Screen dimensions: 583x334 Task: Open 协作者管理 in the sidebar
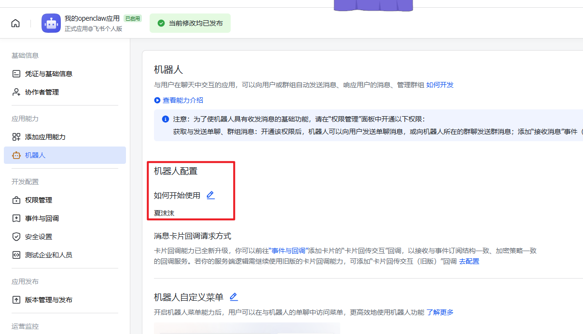pos(42,92)
